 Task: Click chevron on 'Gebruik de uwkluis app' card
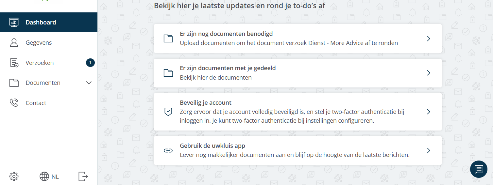429,150
